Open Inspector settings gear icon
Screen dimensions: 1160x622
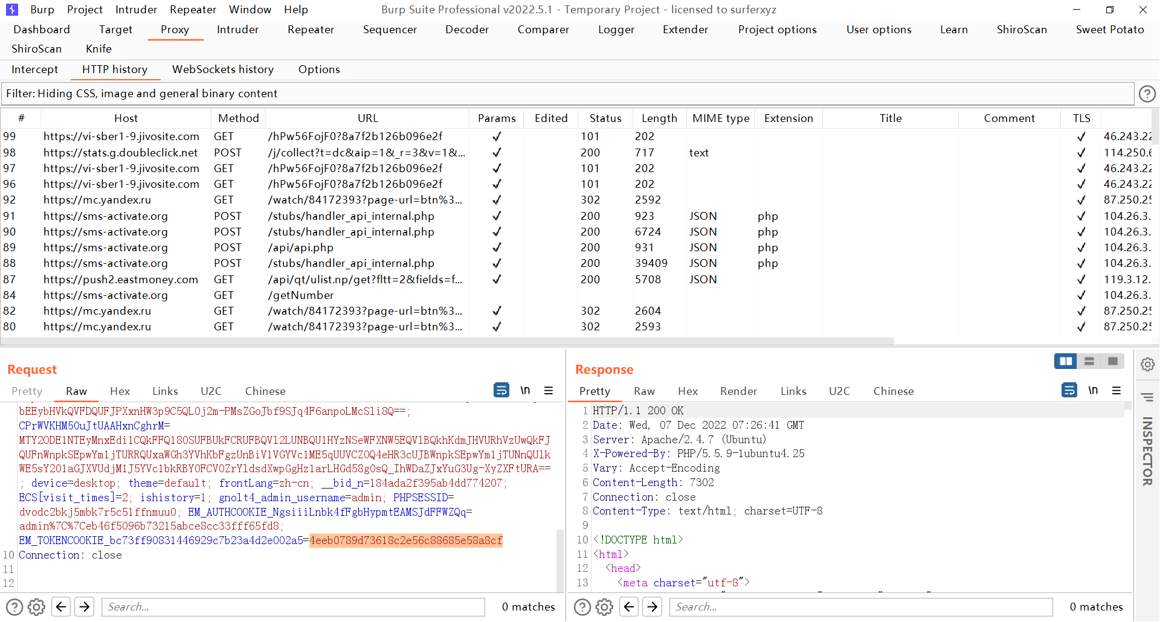click(x=1147, y=364)
